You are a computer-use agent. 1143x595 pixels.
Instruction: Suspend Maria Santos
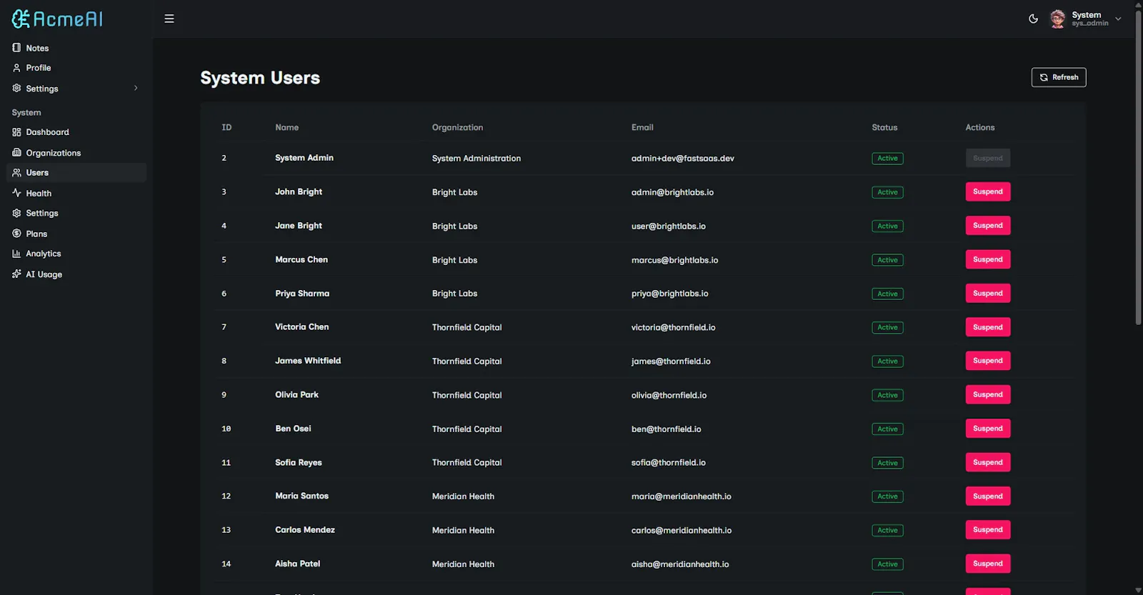(x=987, y=496)
